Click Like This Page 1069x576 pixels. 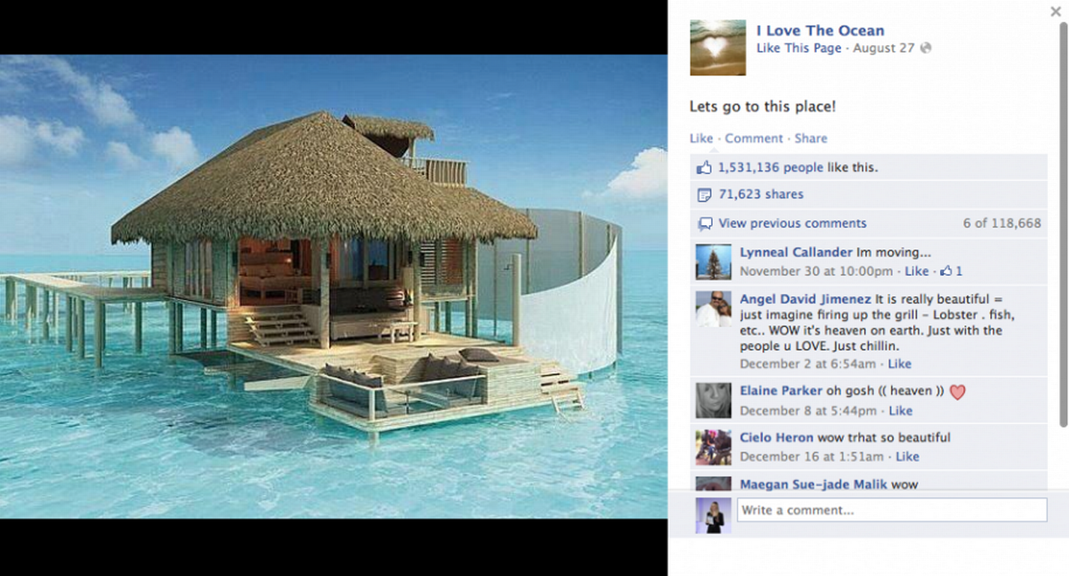coord(799,48)
